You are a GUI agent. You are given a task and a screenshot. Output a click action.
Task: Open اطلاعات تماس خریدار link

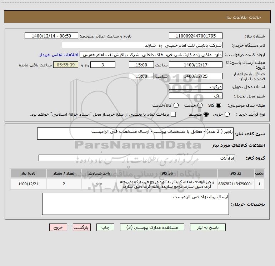59,55
